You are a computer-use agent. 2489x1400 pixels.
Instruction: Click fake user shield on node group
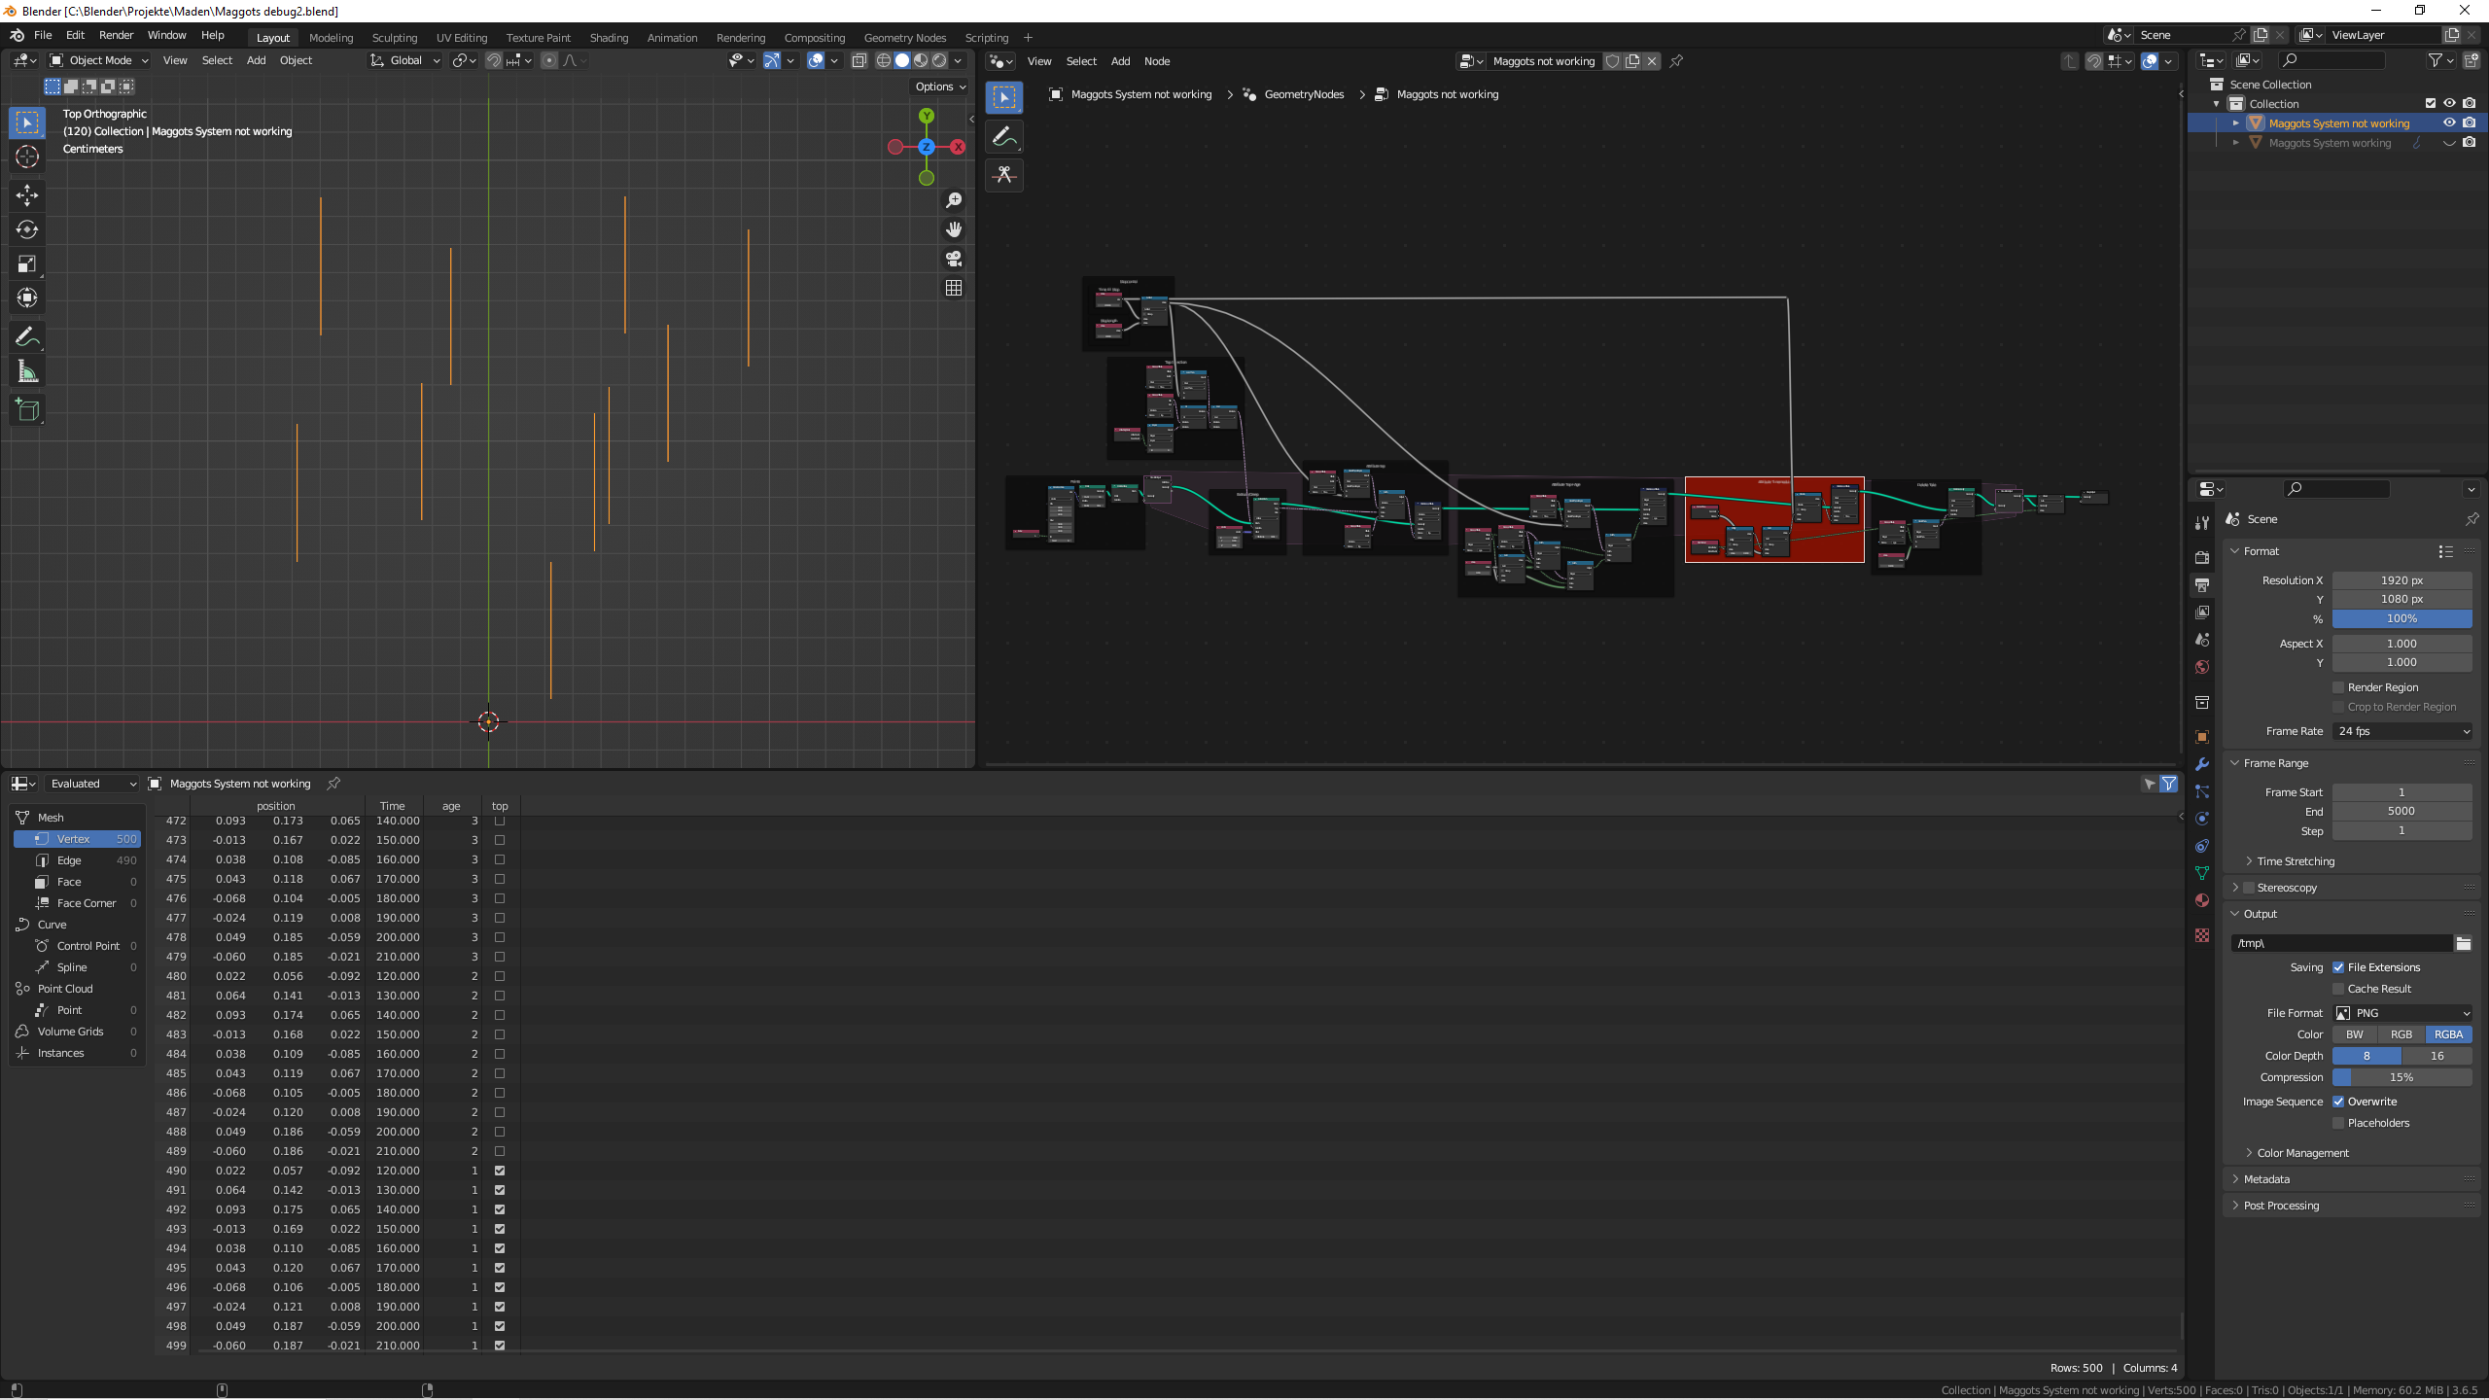click(1612, 61)
